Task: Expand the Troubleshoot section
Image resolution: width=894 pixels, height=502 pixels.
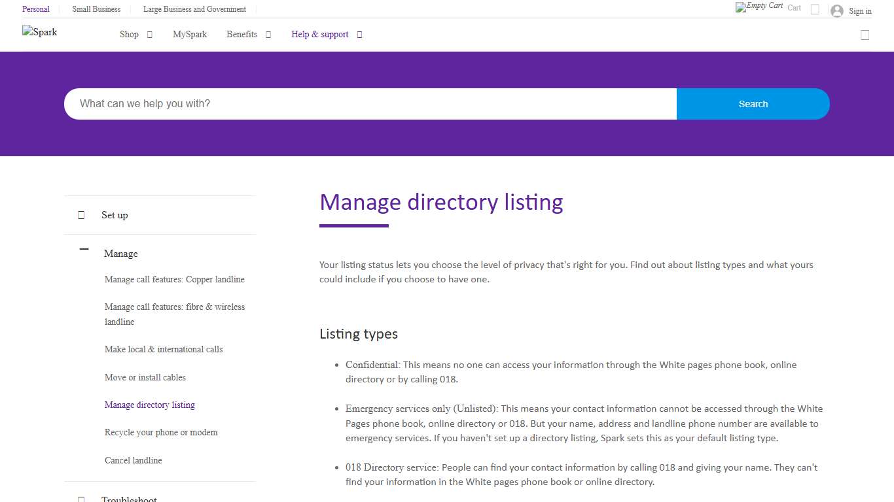Action: [80, 499]
